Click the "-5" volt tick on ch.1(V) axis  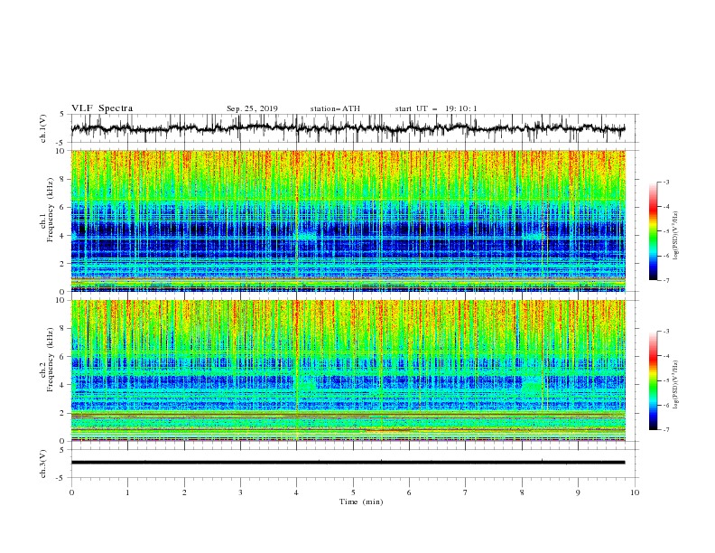tap(61, 143)
